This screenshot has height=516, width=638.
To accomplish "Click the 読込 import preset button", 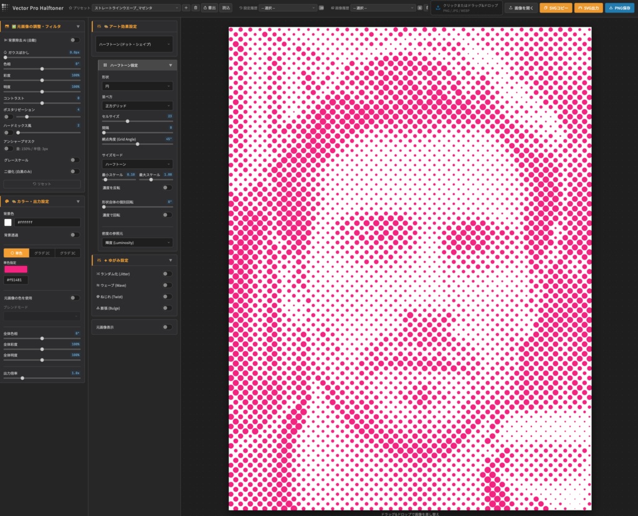I will tap(226, 7).
